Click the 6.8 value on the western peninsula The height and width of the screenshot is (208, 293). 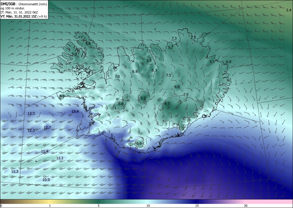pos(62,96)
